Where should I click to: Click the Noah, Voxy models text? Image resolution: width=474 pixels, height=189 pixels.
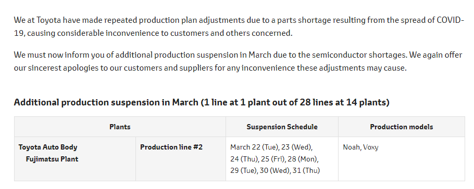point(360,147)
